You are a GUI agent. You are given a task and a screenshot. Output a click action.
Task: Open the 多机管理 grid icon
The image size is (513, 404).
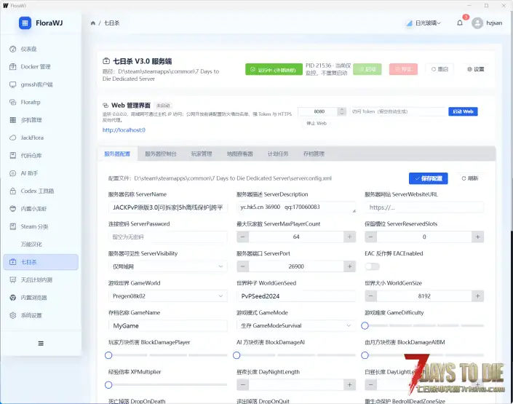click(13, 120)
